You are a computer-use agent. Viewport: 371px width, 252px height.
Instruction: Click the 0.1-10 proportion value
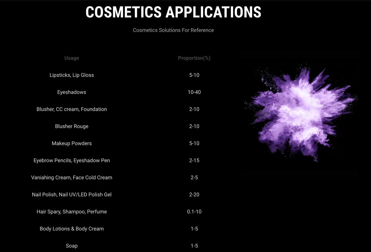[194, 212]
